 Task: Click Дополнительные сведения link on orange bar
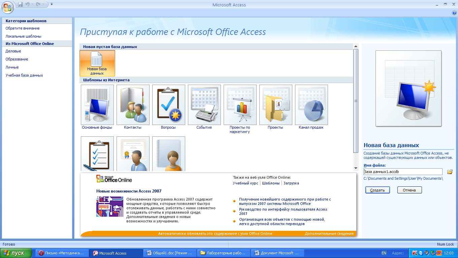point(329,233)
